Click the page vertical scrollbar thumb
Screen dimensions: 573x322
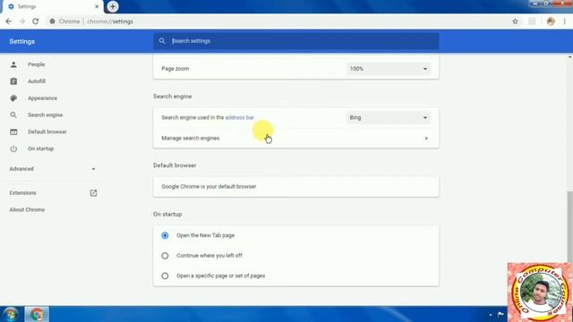(x=569, y=226)
